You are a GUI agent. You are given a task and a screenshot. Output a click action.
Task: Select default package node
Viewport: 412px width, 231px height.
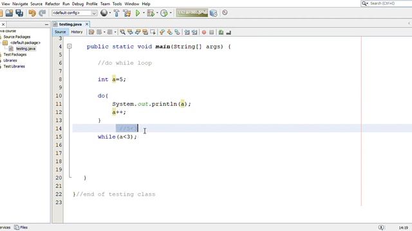click(25, 43)
